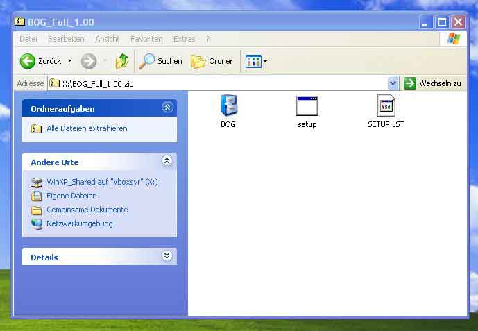Click the zip icon in the address bar

[x=54, y=83]
